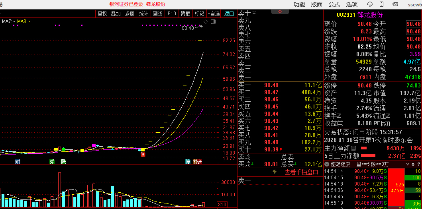Click the MA7 indicator label

tap(9, 21)
